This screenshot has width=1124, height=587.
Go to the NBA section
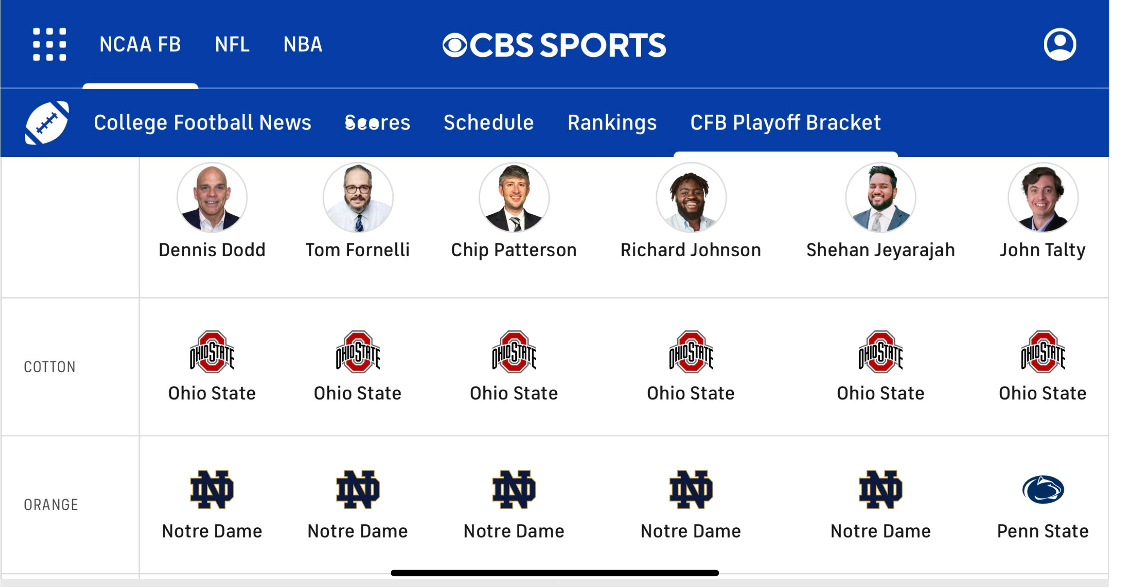coord(303,44)
